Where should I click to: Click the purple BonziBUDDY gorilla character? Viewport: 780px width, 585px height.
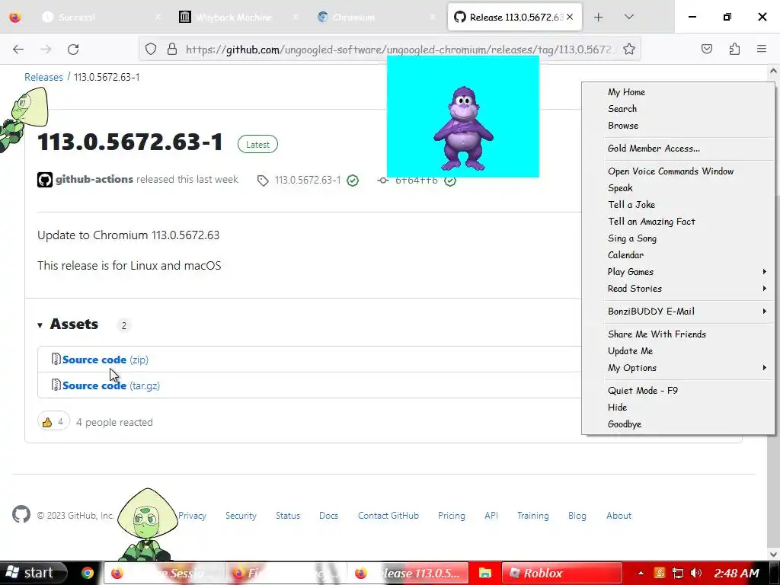click(x=463, y=129)
